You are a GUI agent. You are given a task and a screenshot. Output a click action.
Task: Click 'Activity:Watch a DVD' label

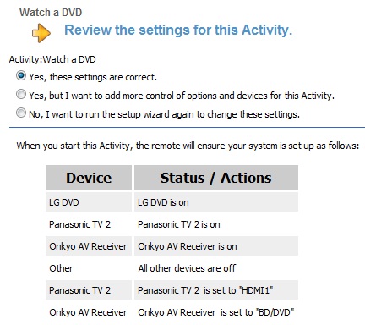tap(52, 59)
